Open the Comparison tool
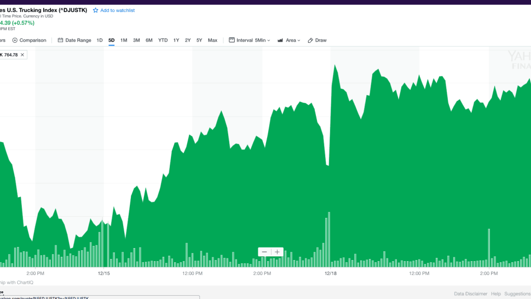Viewport: 531px width, 299px height. (x=29, y=40)
